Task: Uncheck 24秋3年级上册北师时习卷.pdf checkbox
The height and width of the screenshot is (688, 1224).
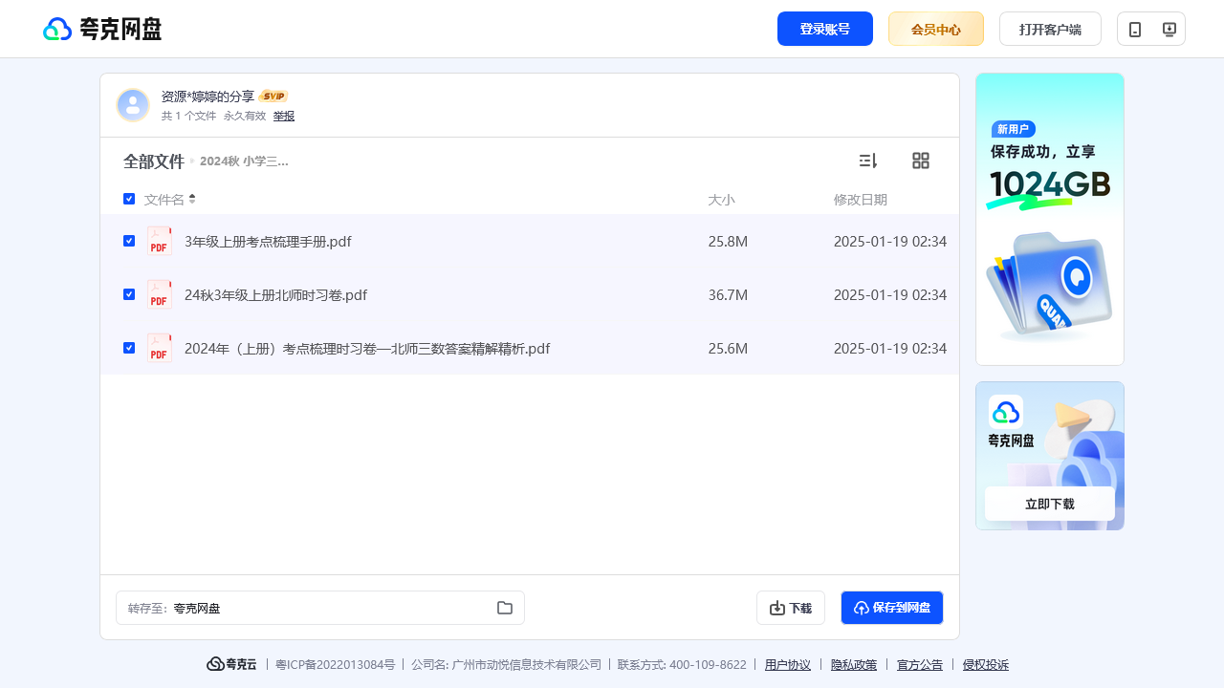Action: pos(129,294)
